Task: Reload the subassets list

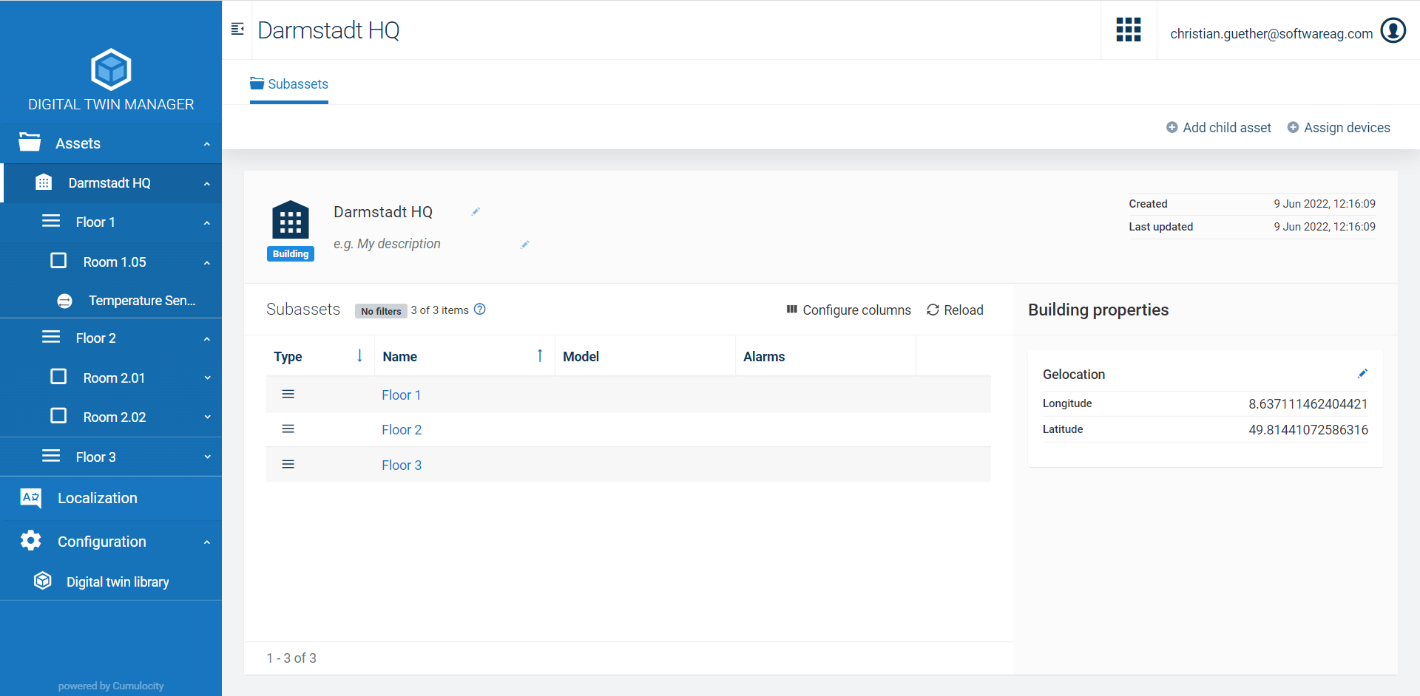Action: coord(955,310)
